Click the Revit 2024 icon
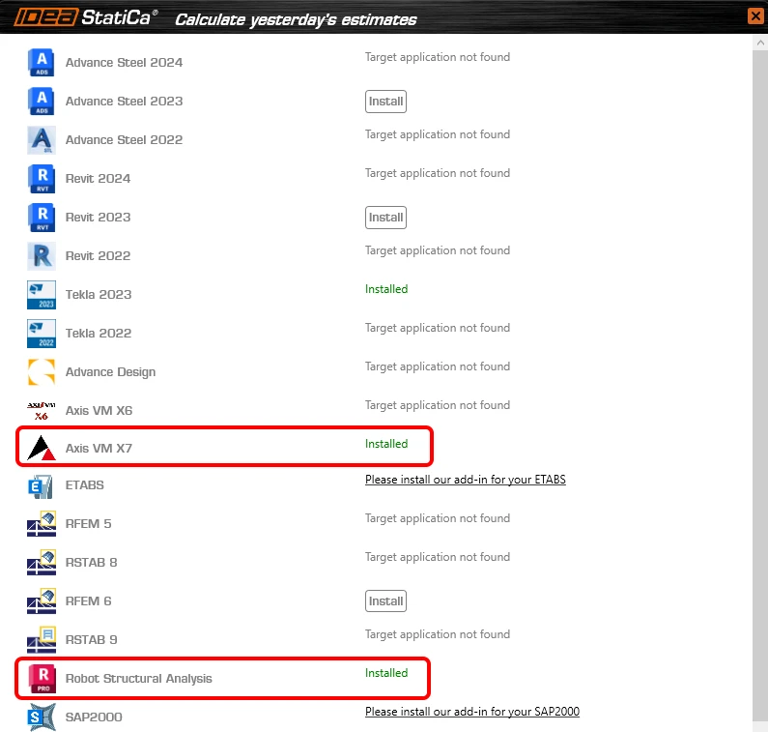Image resolution: width=768 pixels, height=732 pixels. [x=42, y=179]
